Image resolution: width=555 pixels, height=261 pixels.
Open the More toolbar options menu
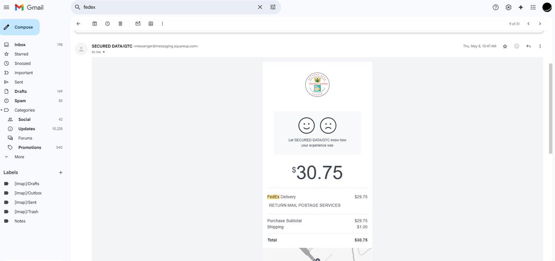tap(162, 24)
